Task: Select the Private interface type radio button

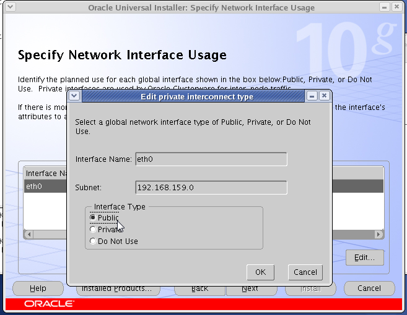Action: pos(93,229)
